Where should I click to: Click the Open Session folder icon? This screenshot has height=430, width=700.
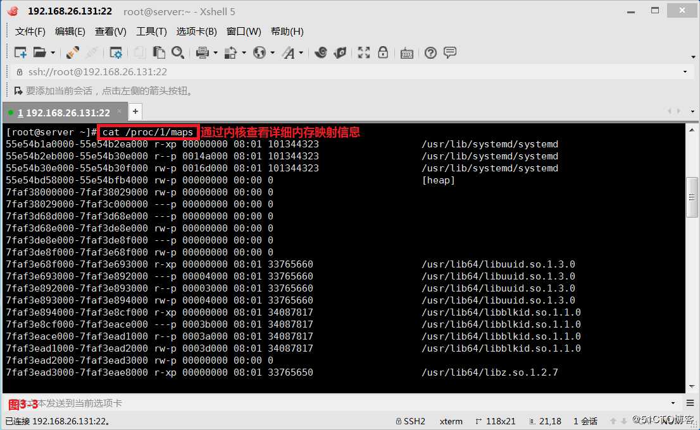[40, 52]
